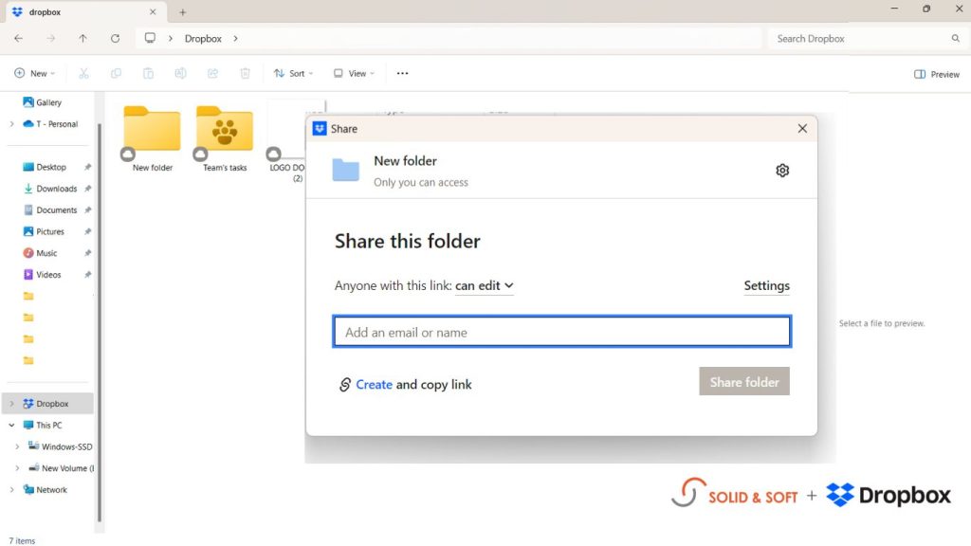Toggle the Preview pane button
971x546 pixels.
coord(936,74)
